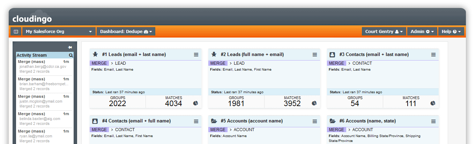
Task: View pie chart for #3 Contacts matches
Action: pyautogui.click(x=433, y=103)
